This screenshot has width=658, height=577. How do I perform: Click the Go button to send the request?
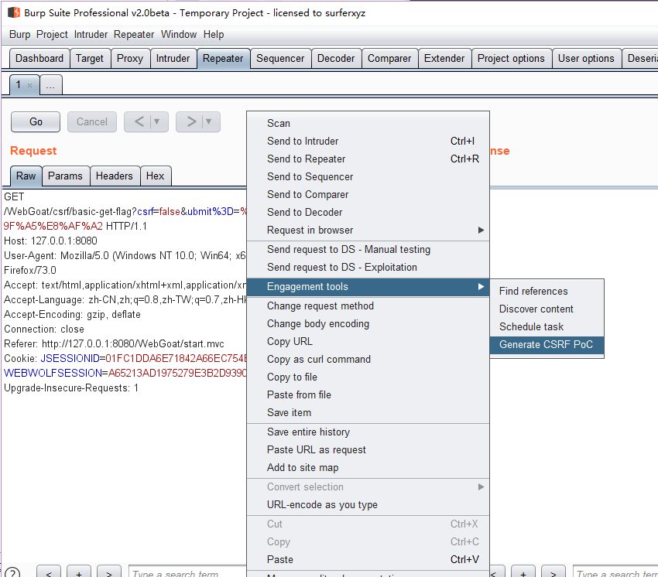coord(35,121)
